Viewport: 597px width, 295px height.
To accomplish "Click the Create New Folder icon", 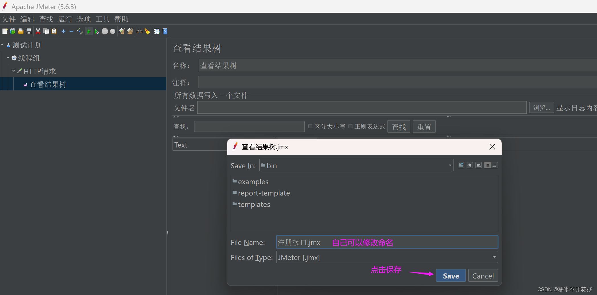I will pos(479,165).
